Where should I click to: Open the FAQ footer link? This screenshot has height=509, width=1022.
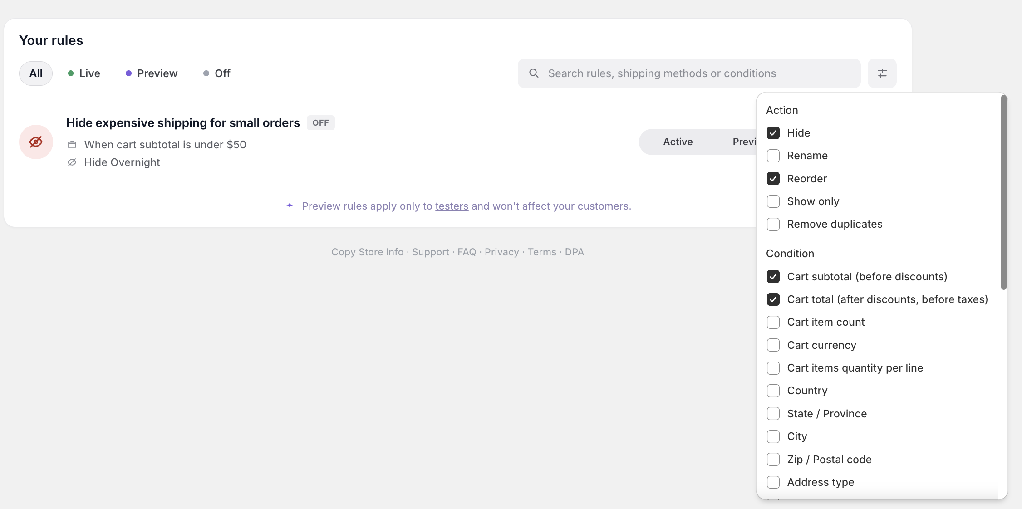coord(467,252)
